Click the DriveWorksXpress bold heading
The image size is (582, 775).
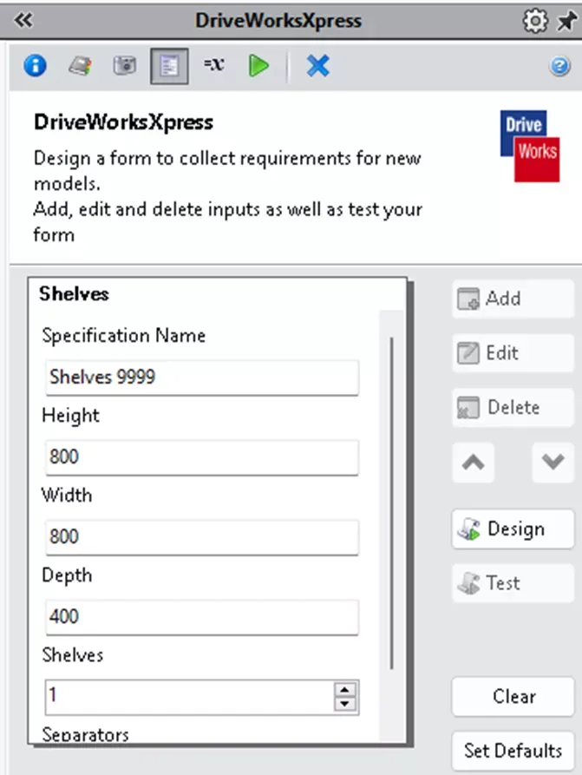coord(123,122)
